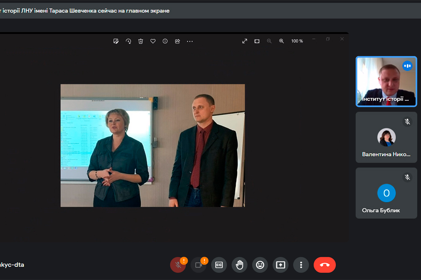421x280 pixels.
Task: Click the blue O avatar of Ольга Бублик
Action: [x=386, y=193]
